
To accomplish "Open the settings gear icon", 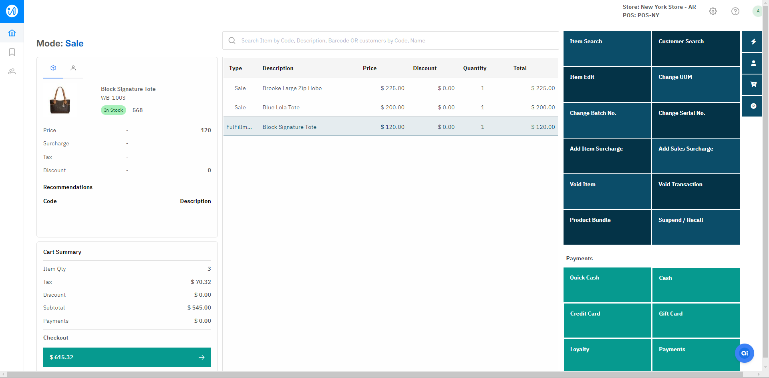I will [x=713, y=11].
